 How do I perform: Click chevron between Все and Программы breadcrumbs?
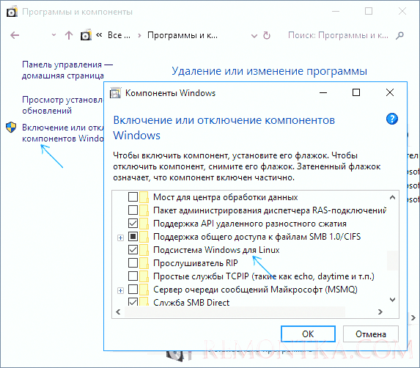pos(139,35)
